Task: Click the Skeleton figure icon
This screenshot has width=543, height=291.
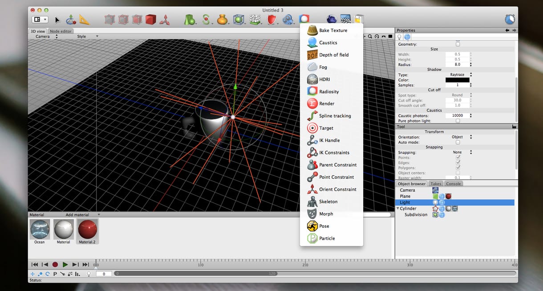Action: point(312,201)
